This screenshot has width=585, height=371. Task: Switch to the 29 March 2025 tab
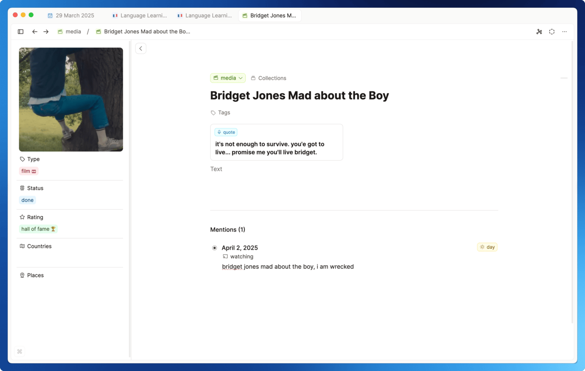[x=71, y=15]
